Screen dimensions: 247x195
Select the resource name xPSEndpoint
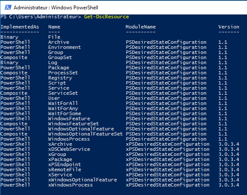(x=64, y=164)
